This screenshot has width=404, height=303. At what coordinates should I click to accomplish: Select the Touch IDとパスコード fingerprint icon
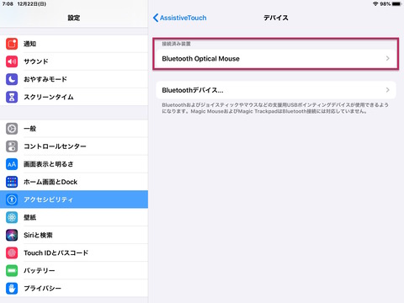tap(12, 252)
